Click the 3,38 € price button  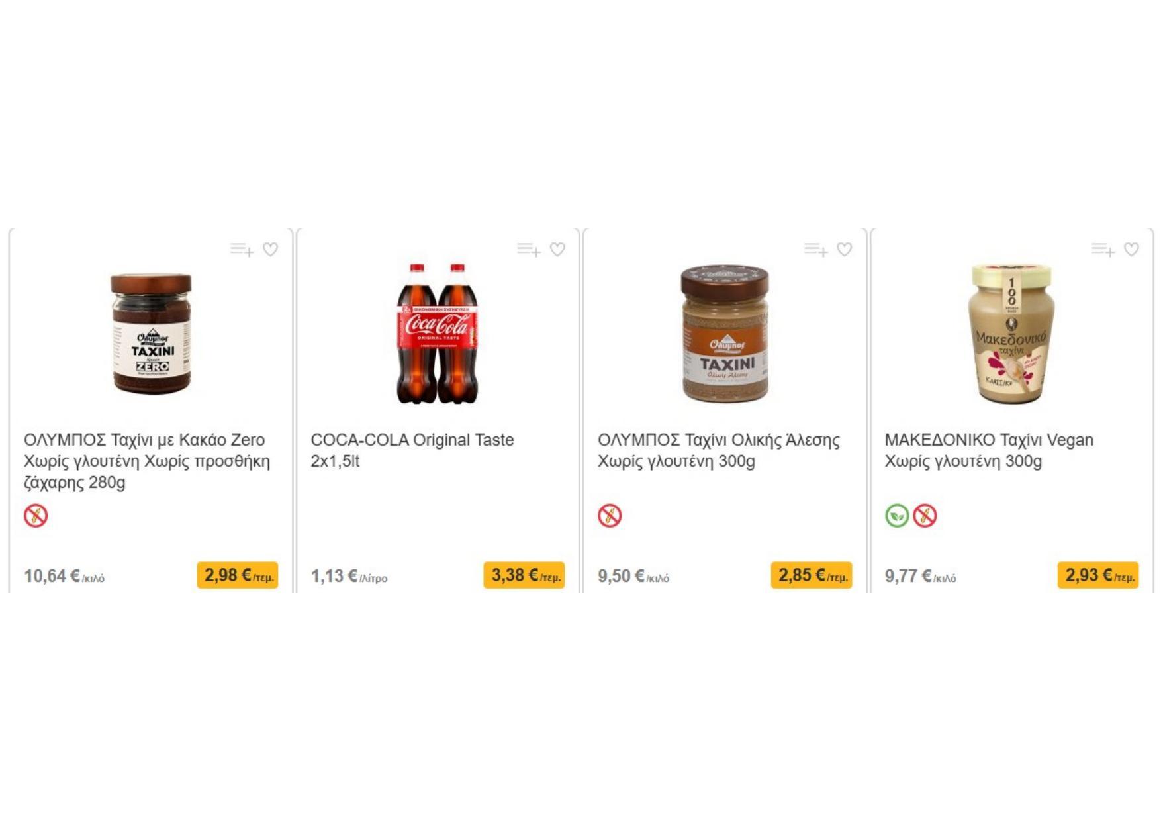click(524, 575)
